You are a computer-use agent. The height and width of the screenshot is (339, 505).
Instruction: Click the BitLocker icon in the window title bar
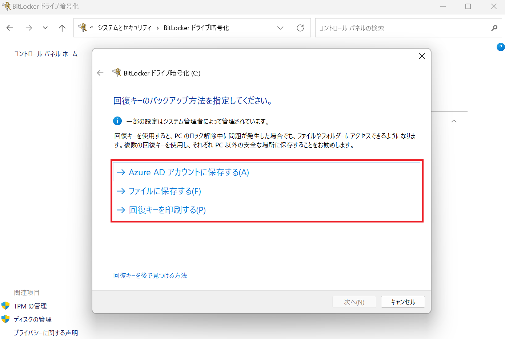(6, 6)
